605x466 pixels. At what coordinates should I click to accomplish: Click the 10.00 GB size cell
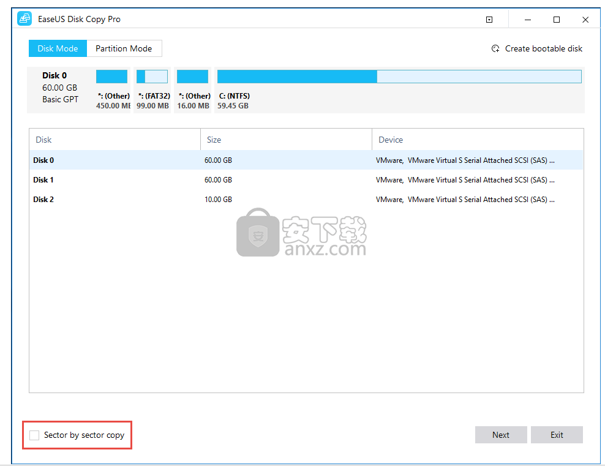[x=219, y=200]
